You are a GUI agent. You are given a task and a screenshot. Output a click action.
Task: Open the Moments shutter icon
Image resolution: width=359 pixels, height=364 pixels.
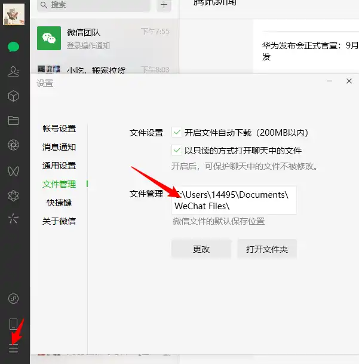pos(13,145)
